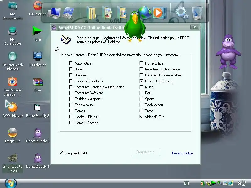Click the Start orb button
The height and width of the screenshot is (188, 251).
(x=11, y=183)
